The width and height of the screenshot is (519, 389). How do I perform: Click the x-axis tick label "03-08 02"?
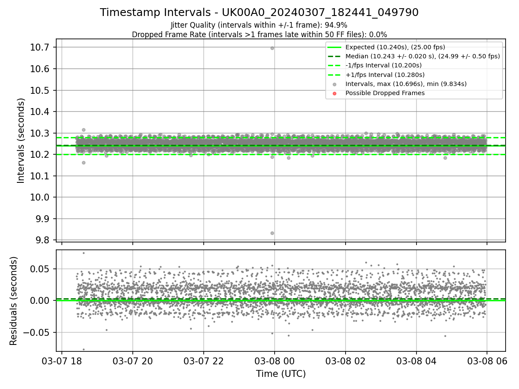click(x=345, y=361)
